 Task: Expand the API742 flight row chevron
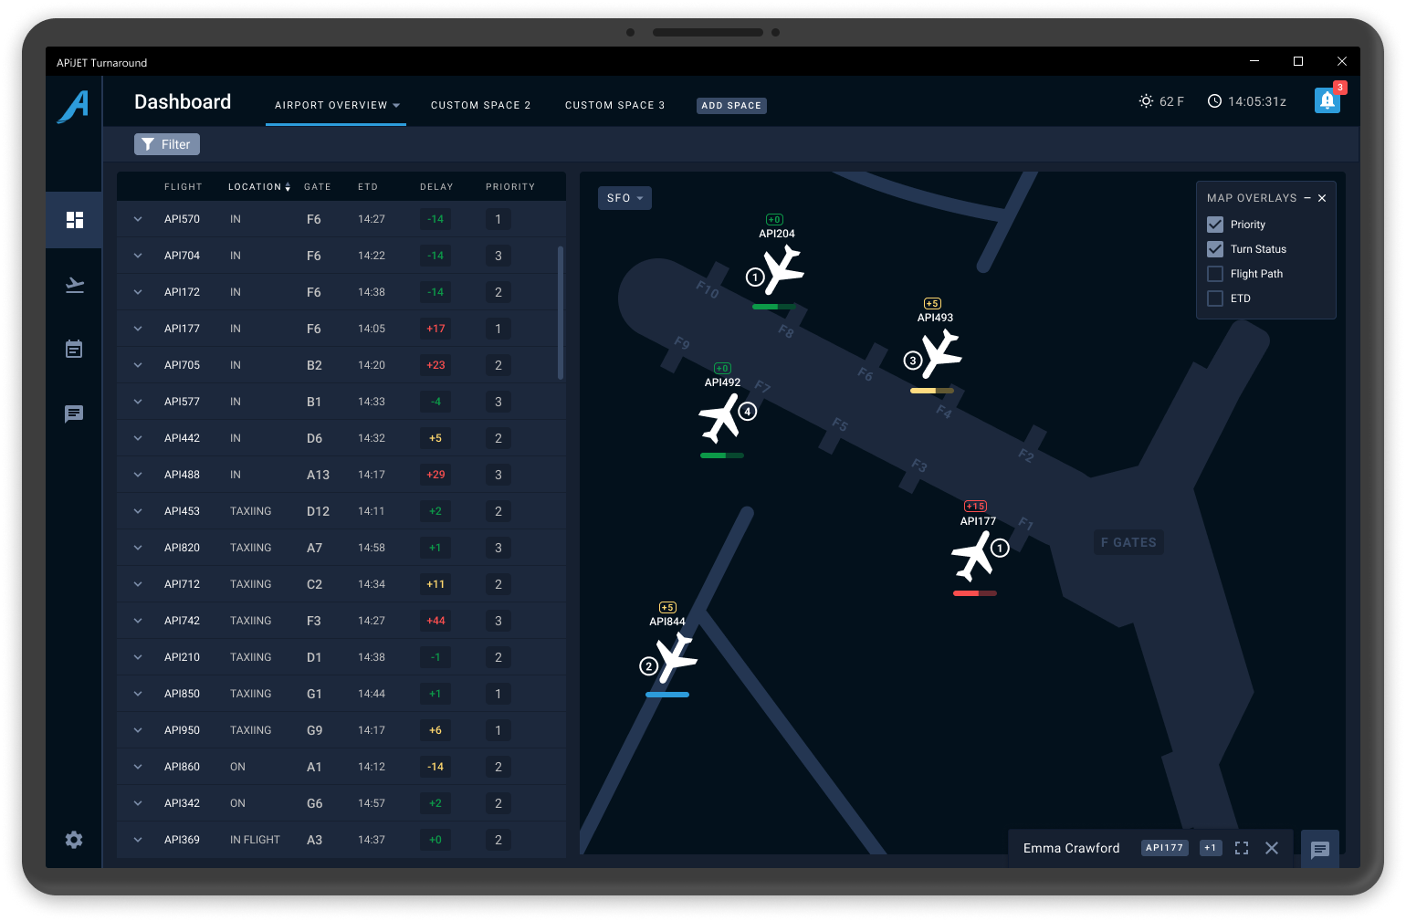click(x=138, y=621)
